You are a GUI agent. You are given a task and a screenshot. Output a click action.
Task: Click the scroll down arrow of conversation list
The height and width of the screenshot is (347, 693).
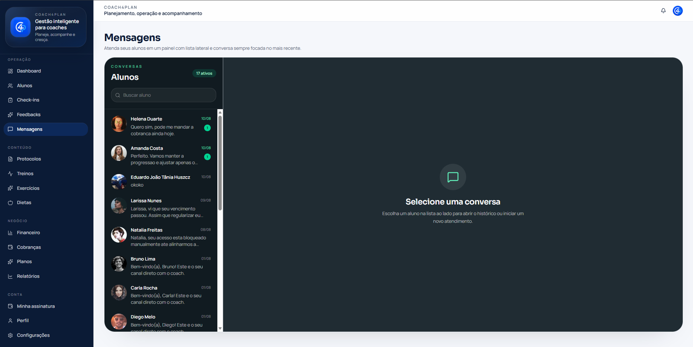tap(220, 329)
